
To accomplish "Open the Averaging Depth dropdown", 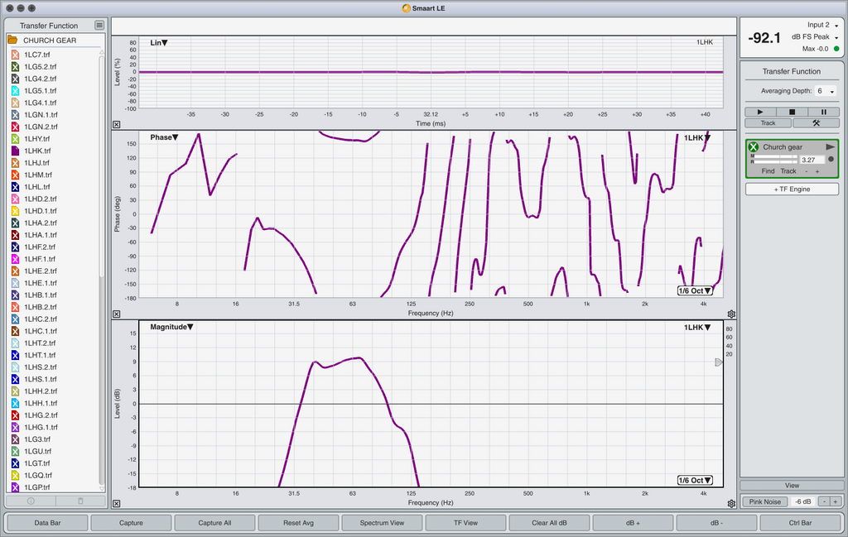I will click(826, 91).
